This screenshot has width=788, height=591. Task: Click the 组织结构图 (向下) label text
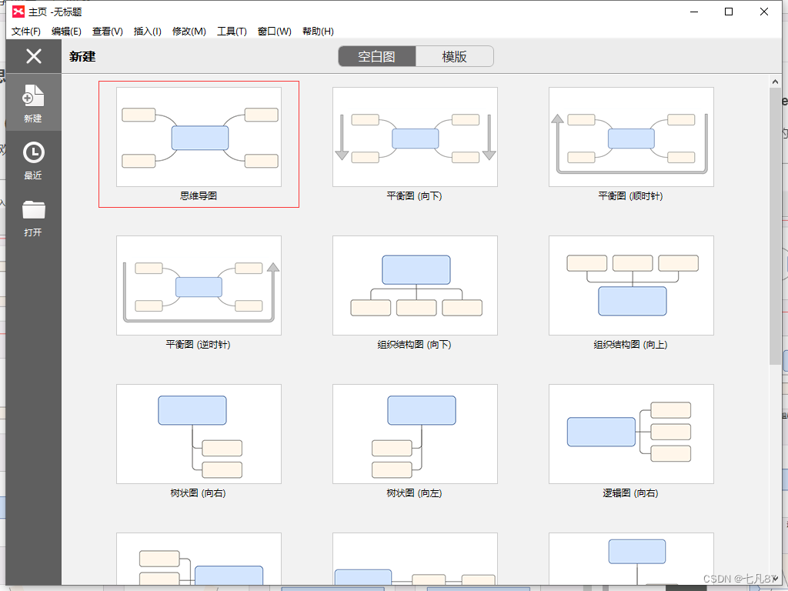tap(415, 345)
